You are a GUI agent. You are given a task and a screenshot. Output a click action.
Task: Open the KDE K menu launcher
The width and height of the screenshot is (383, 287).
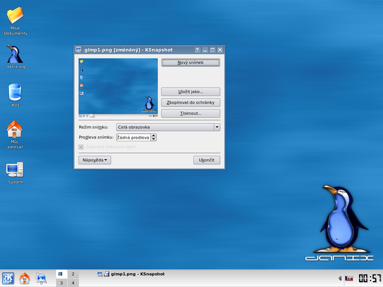coord(8,278)
